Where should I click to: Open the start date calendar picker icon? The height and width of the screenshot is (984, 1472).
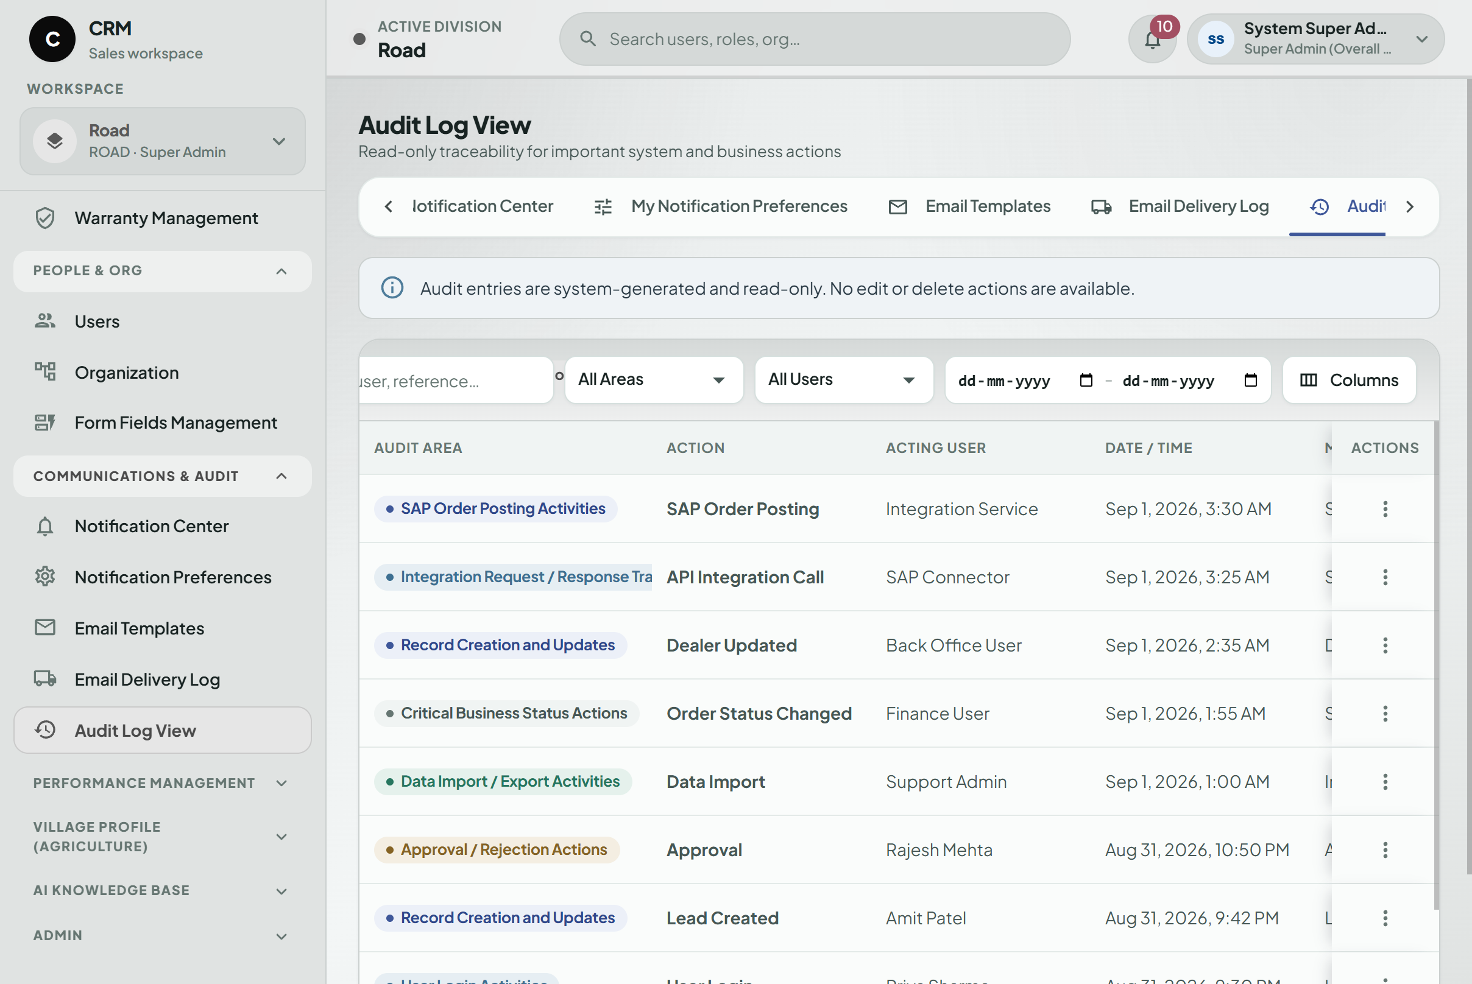coord(1086,381)
